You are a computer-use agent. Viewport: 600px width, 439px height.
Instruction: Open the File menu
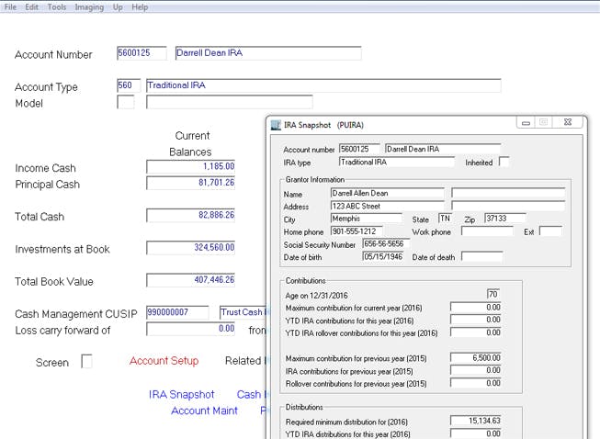pyautogui.click(x=10, y=6)
